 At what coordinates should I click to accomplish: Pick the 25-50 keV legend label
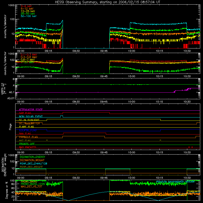[x=28, y=14]
